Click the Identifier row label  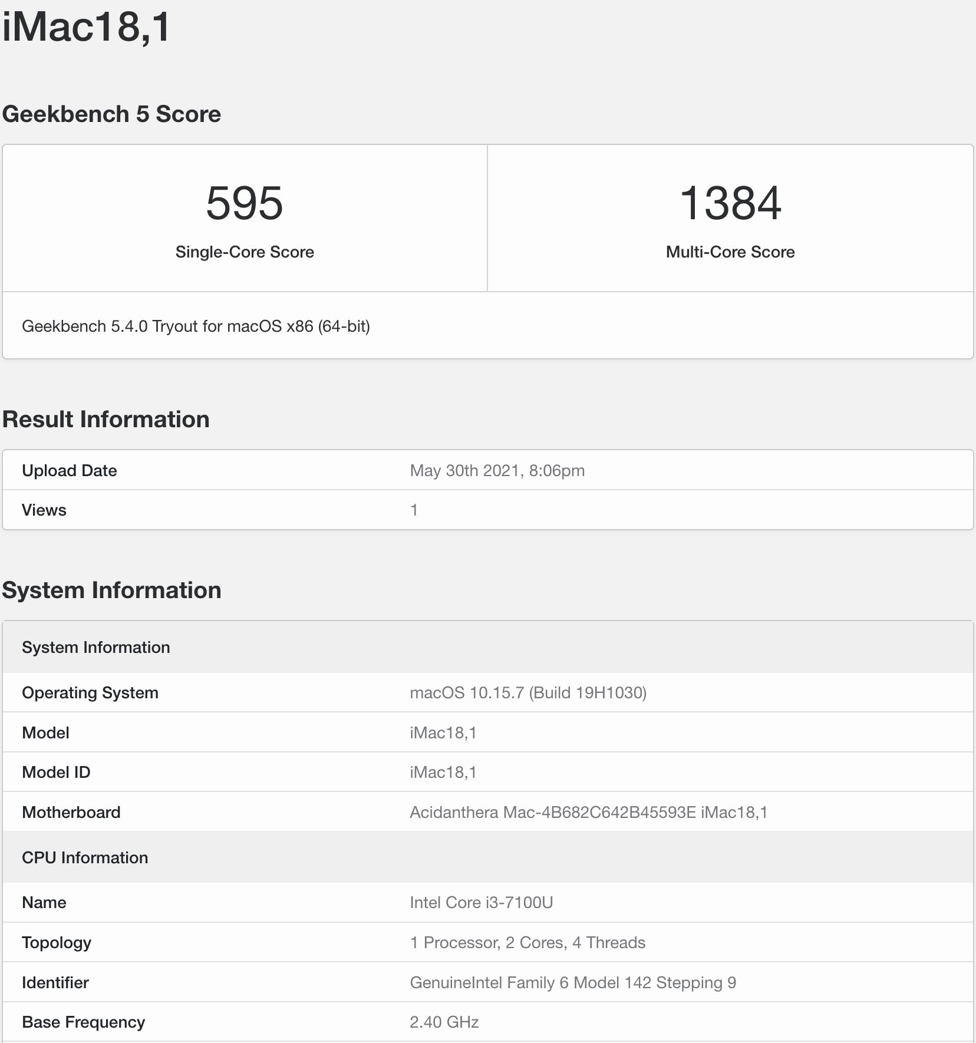click(55, 983)
